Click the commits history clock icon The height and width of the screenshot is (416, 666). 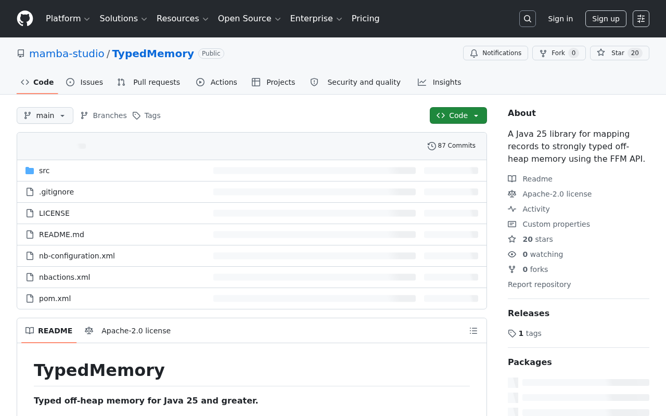pos(432,146)
